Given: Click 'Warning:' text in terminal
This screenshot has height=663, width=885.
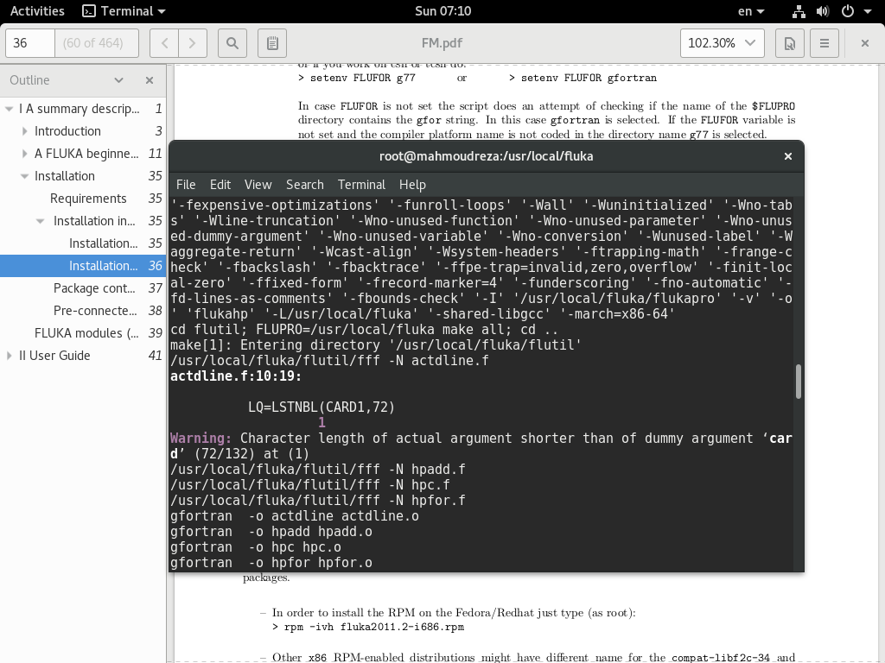Looking at the screenshot, I should pyautogui.click(x=201, y=438).
